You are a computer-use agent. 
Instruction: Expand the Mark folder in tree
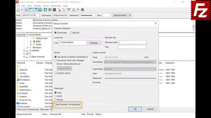tap(31, 42)
